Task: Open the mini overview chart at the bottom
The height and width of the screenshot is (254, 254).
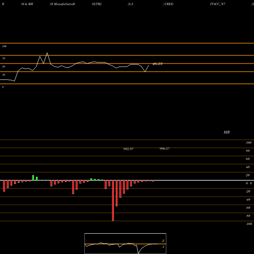Action: (125, 243)
